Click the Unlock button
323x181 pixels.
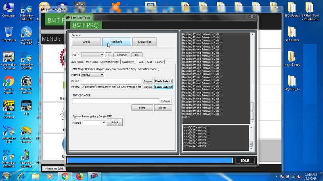pos(115,123)
